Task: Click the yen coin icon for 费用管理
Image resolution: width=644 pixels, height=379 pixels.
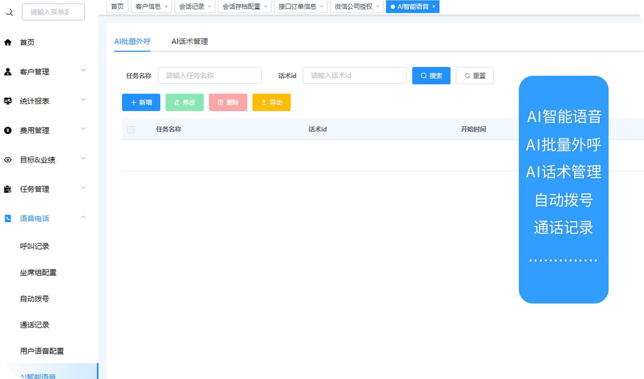Action: [8, 130]
